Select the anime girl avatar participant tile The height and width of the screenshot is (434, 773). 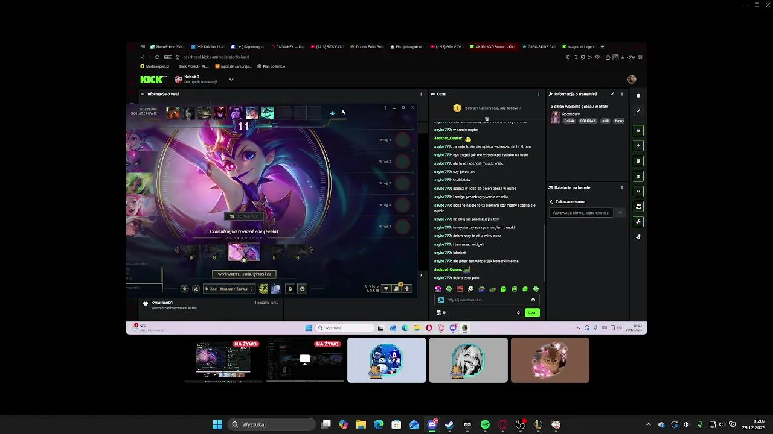[x=468, y=360]
